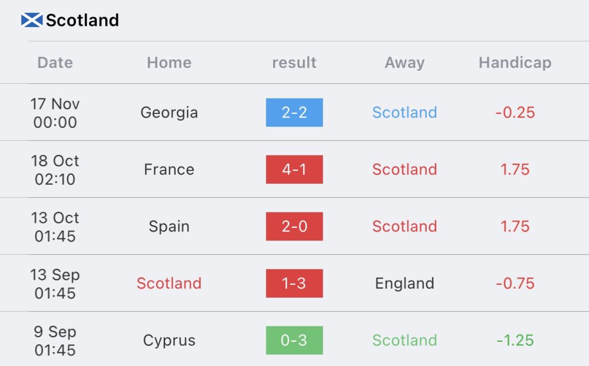Open the red 4-1 result badge

(294, 169)
